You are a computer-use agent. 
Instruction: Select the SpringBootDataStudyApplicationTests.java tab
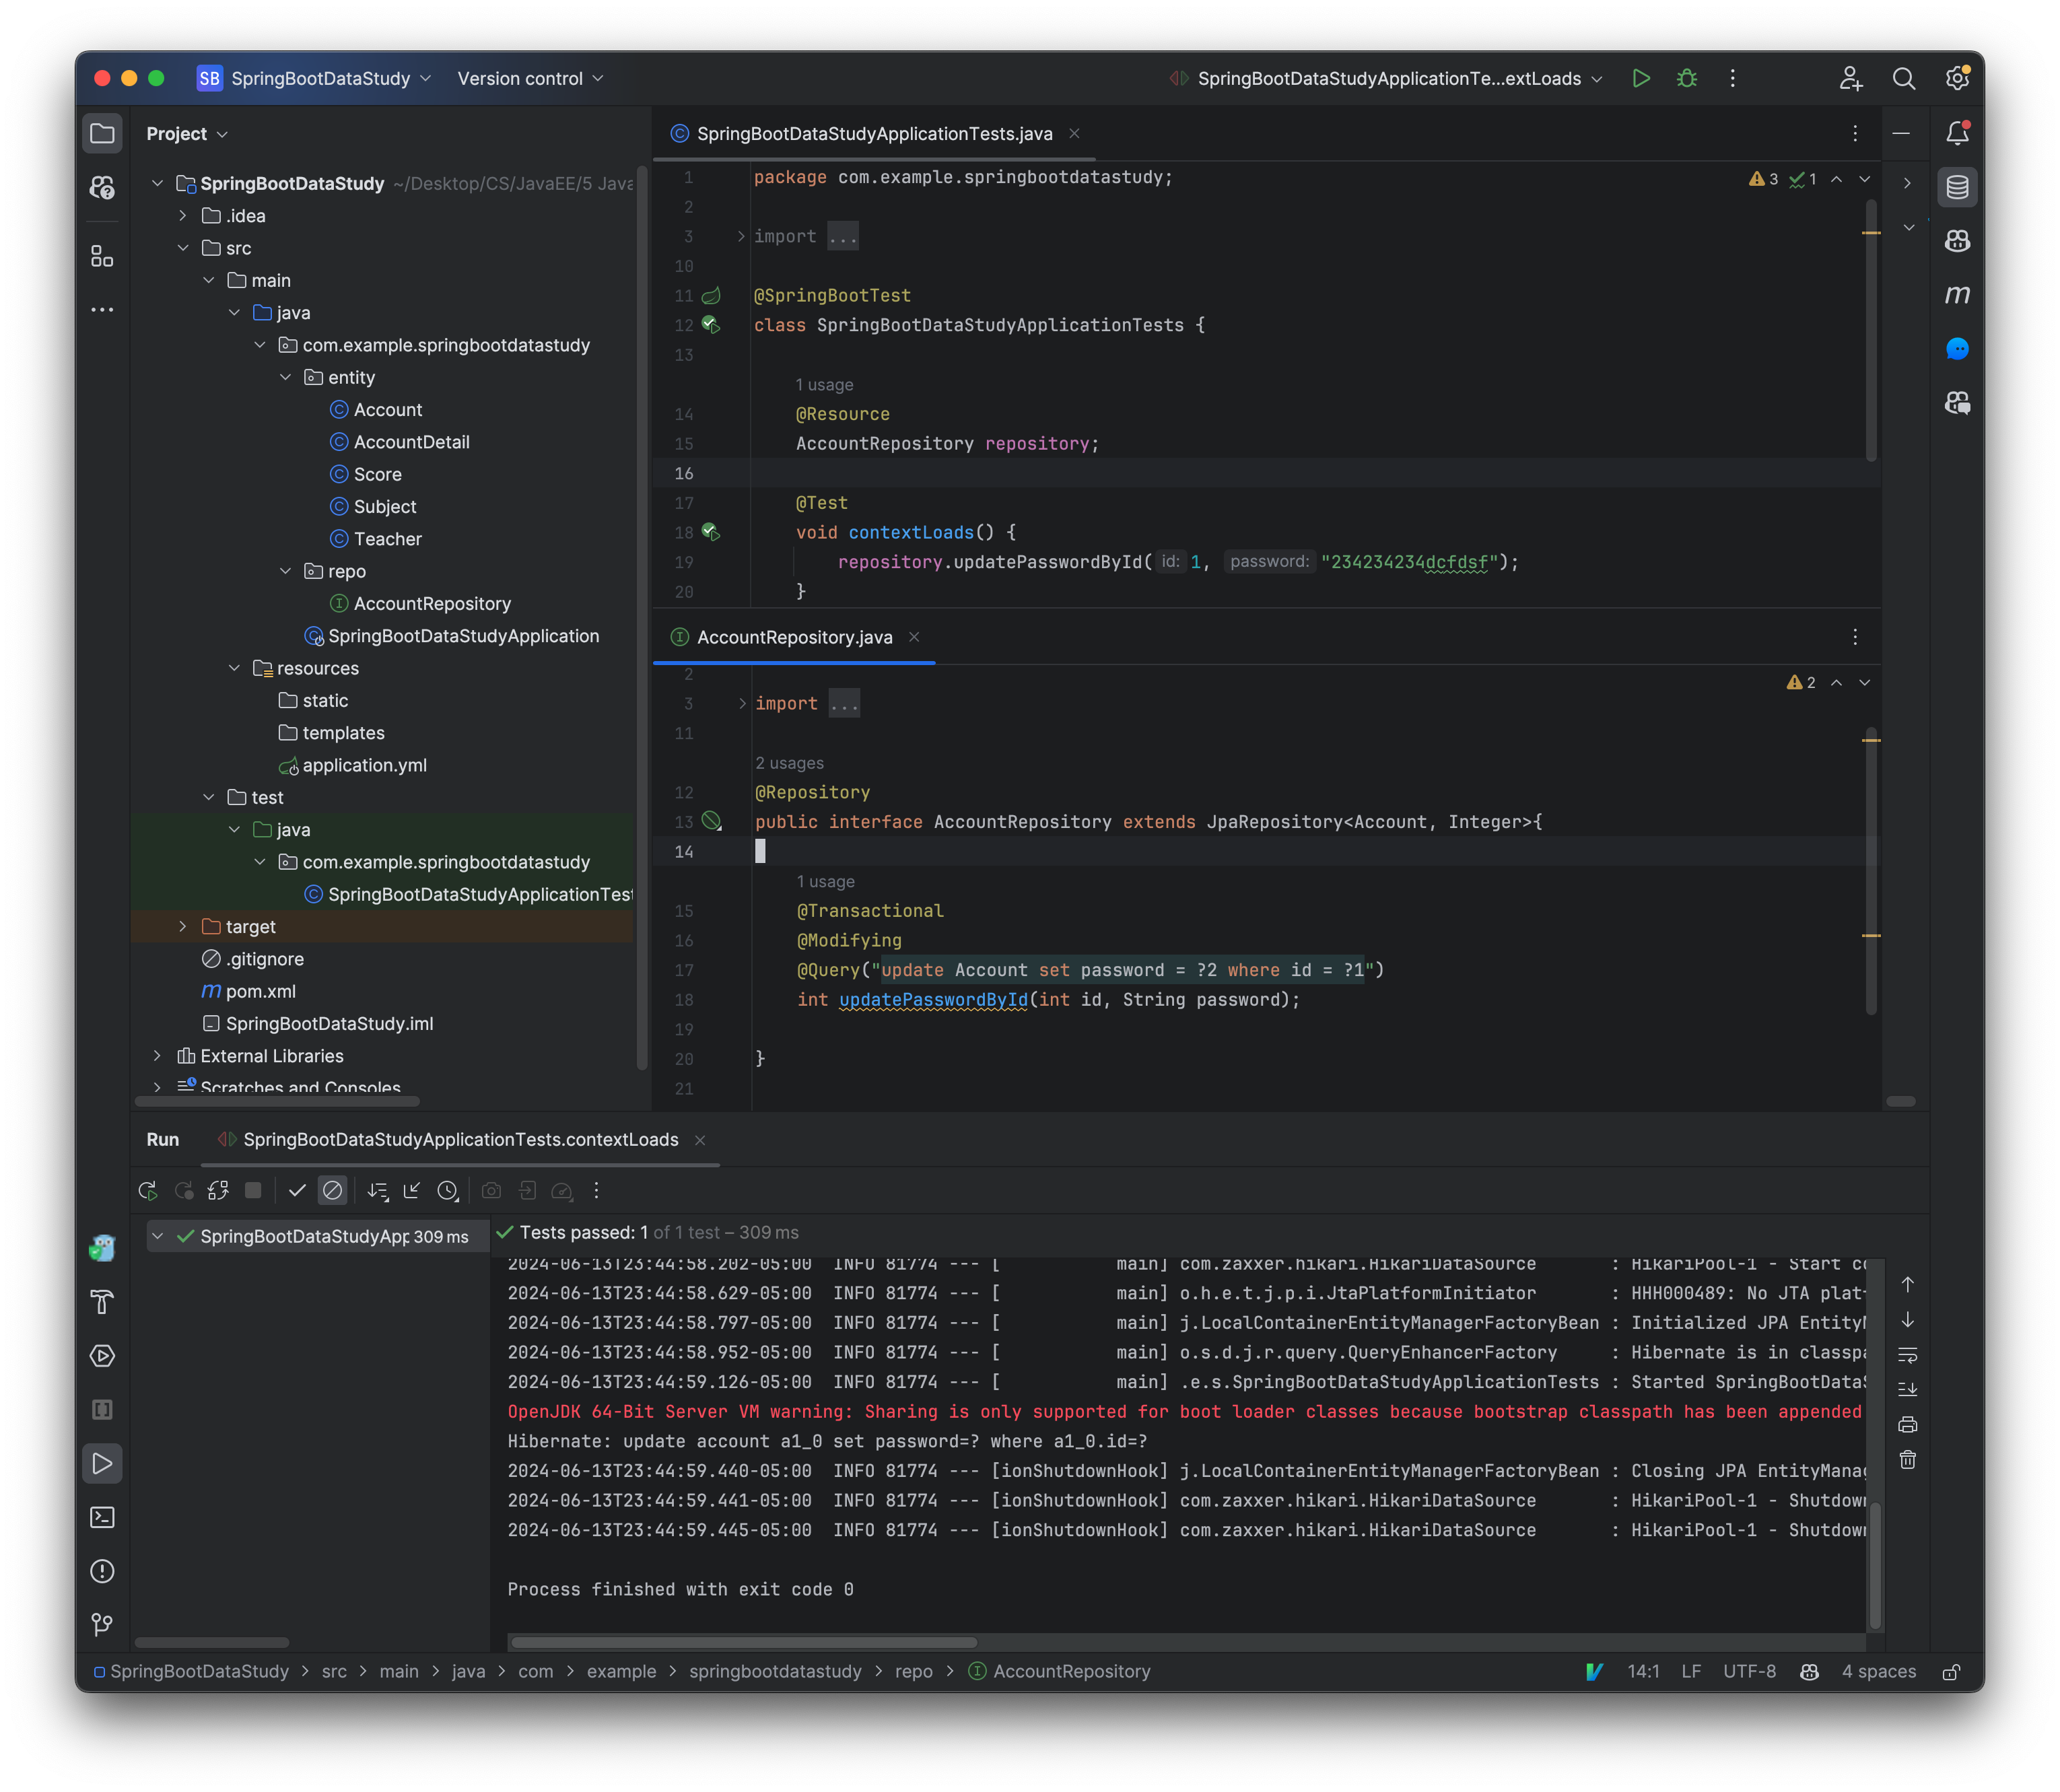click(x=874, y=132)
